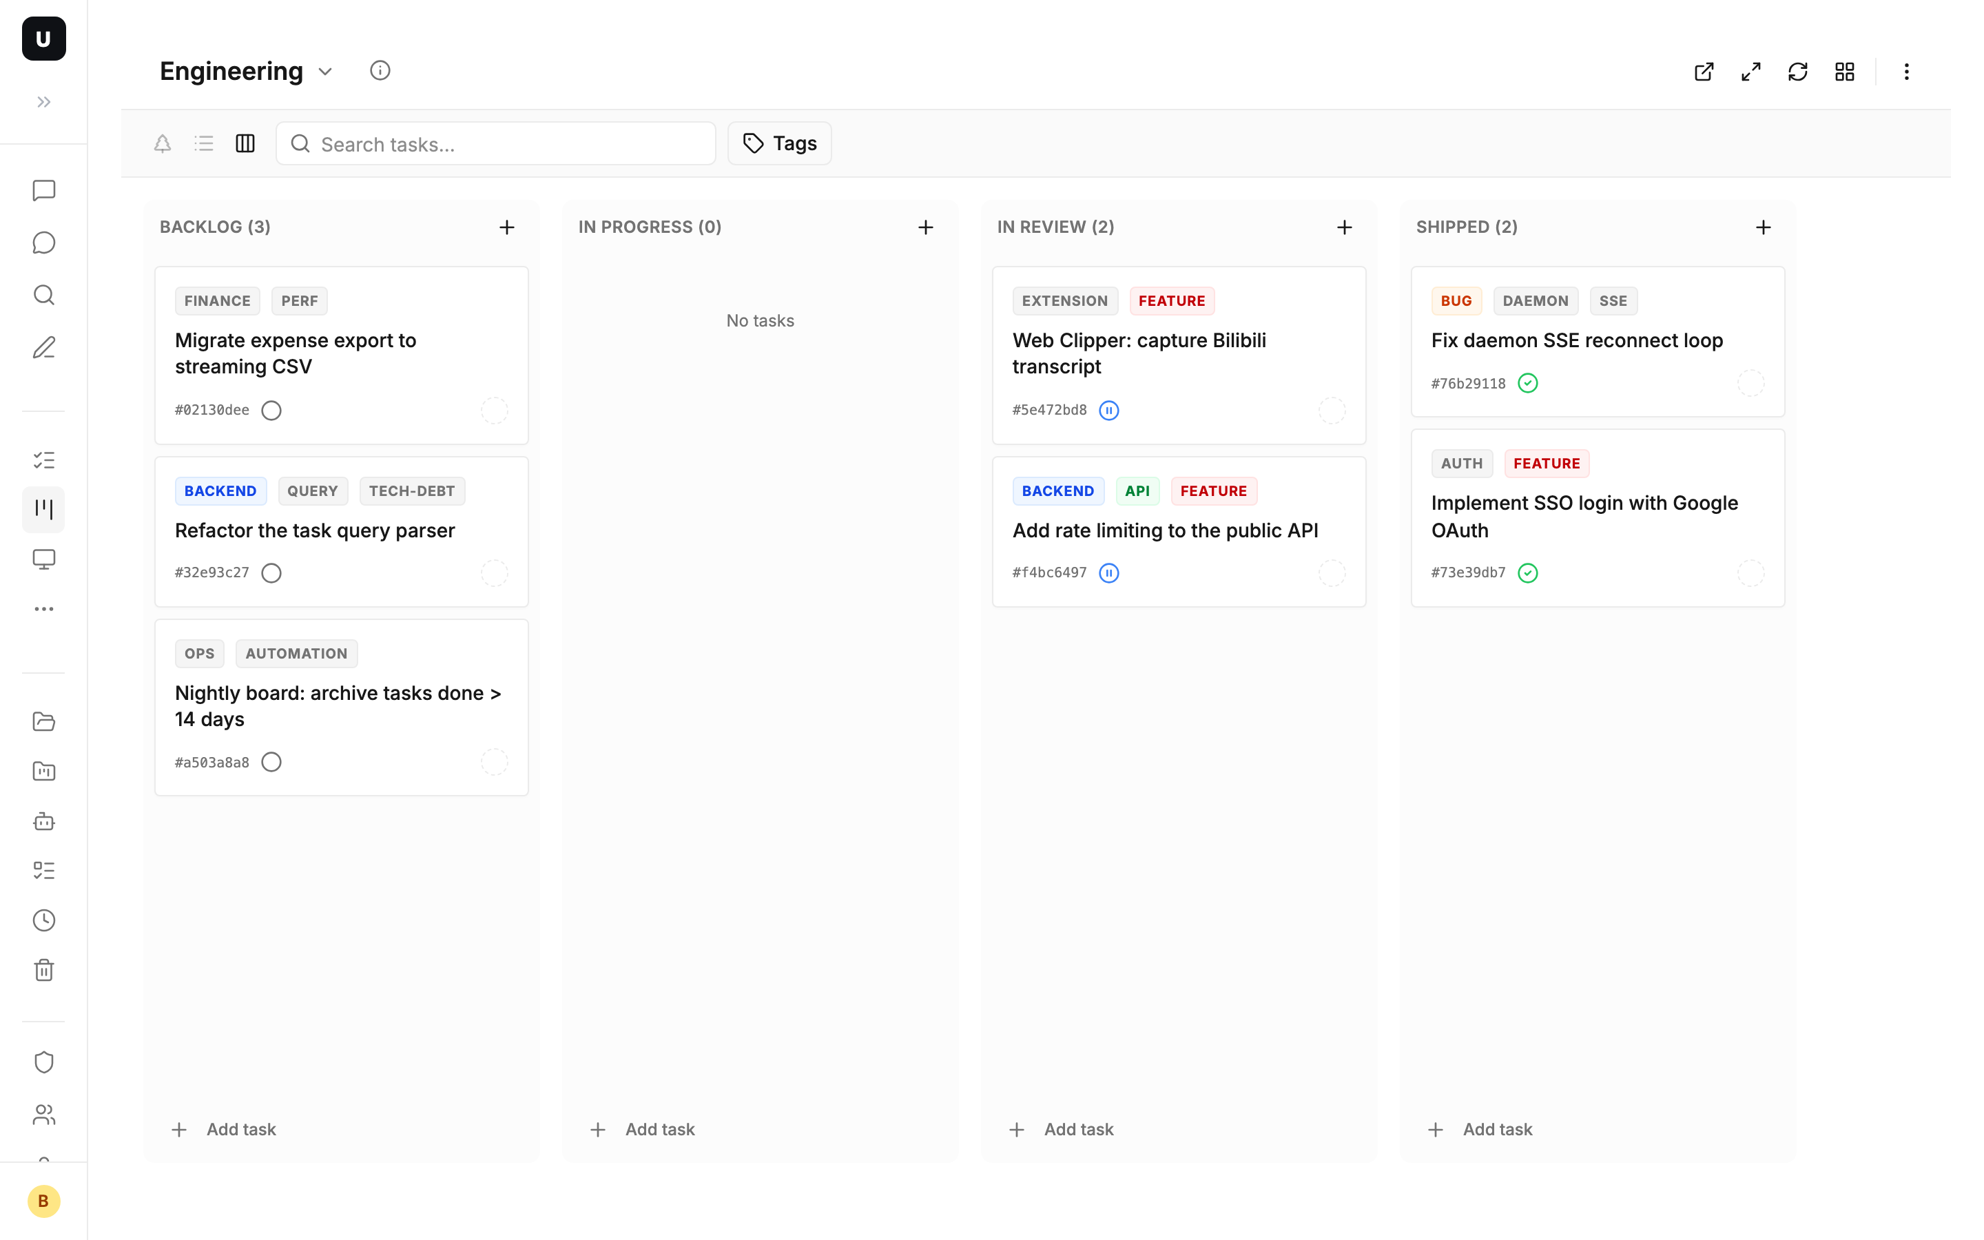Open the pencil compose icon
Viewport: 1984px width, 1240px height.
(x=43, y=348)
